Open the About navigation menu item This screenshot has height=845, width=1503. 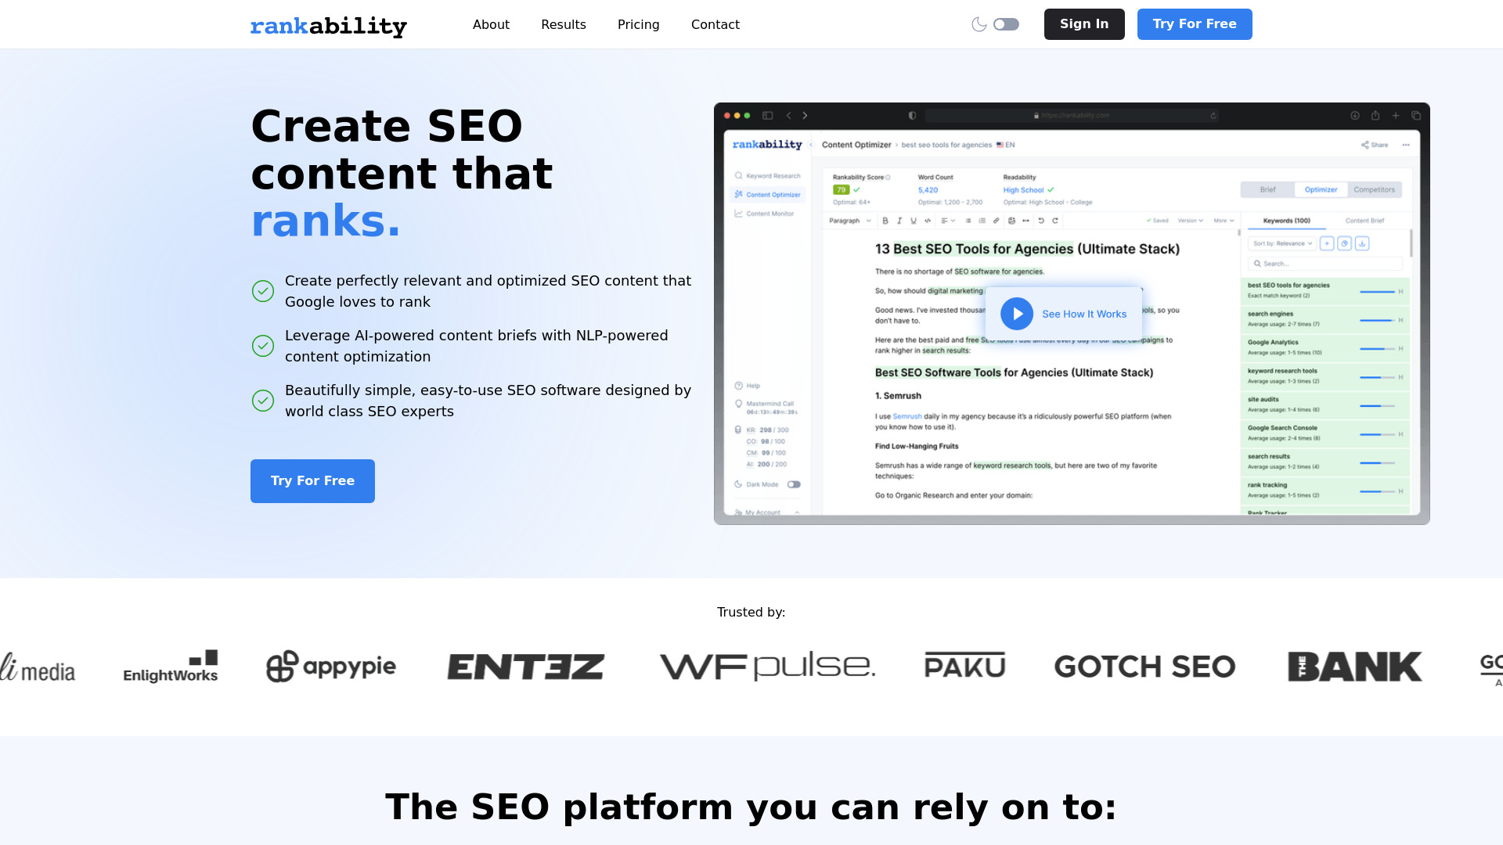click(x=490, y=23)
